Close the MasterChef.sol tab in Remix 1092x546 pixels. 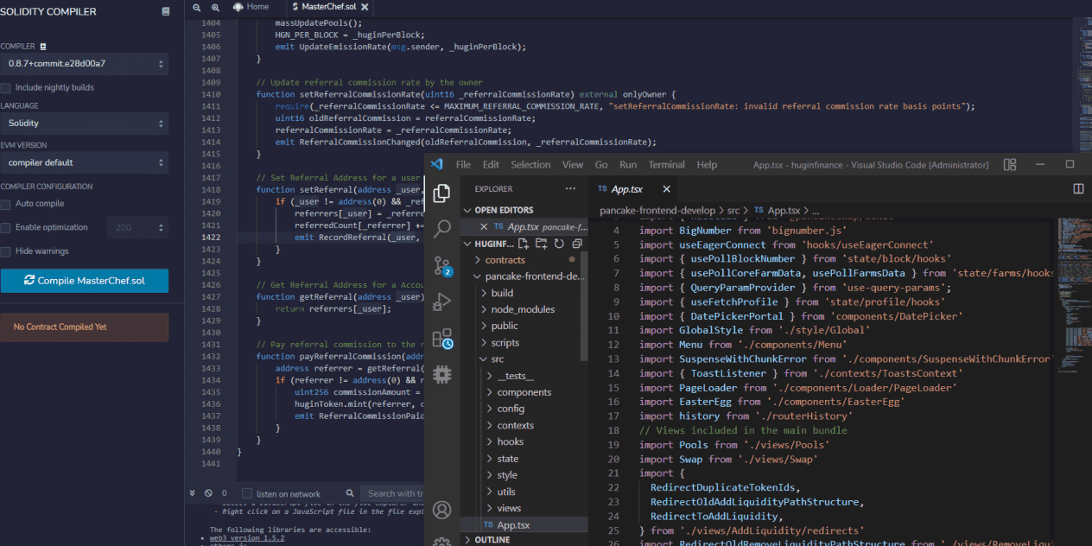point(365,7)
